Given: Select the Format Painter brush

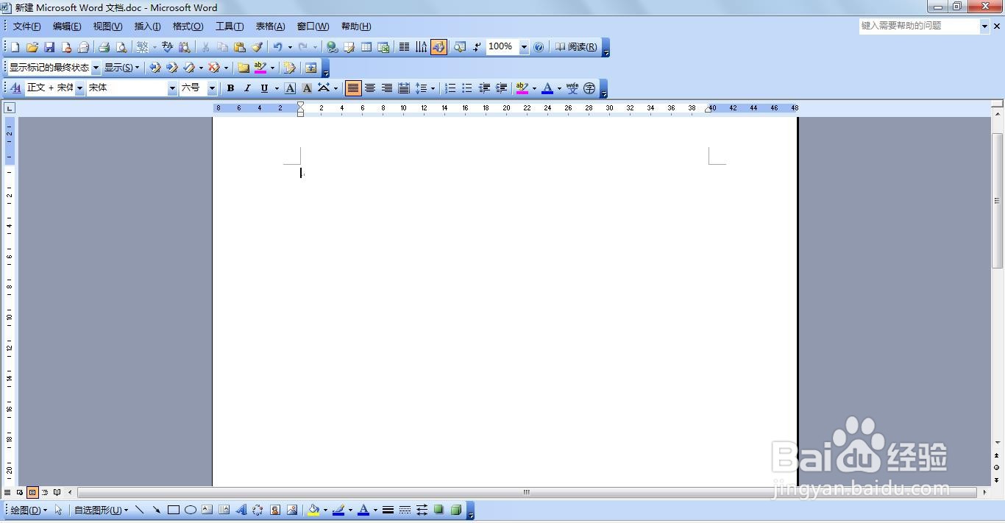Looking at the screenshot, I should [257, 47].
